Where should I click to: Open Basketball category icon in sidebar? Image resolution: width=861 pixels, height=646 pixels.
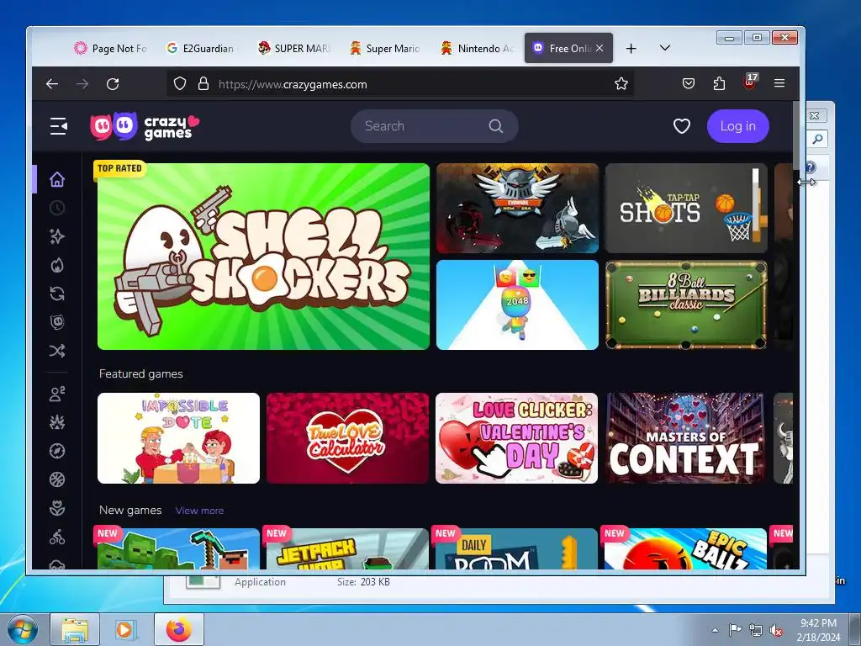57,479
